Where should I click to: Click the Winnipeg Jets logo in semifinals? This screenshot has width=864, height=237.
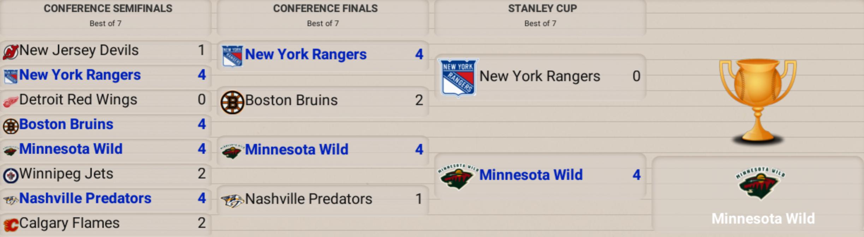11,176
